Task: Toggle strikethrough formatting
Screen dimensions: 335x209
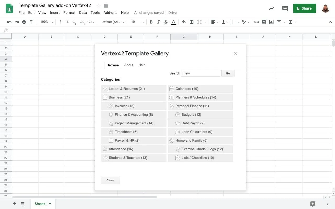Action: pos(166,22)
